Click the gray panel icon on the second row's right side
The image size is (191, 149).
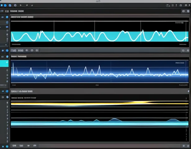click(184, 11)
